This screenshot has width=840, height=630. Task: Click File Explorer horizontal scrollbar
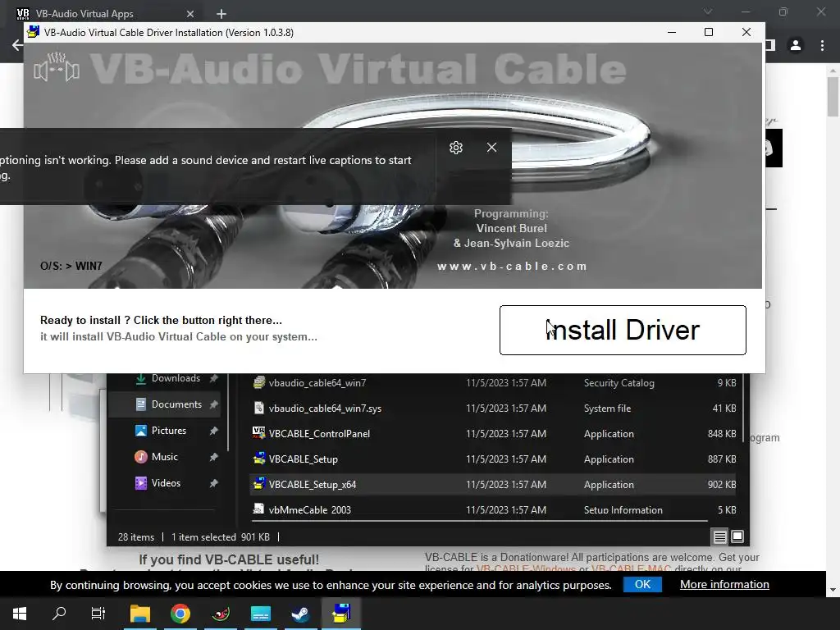(479, 520)
